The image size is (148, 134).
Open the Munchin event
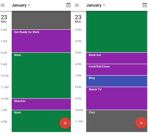(41, 104)
